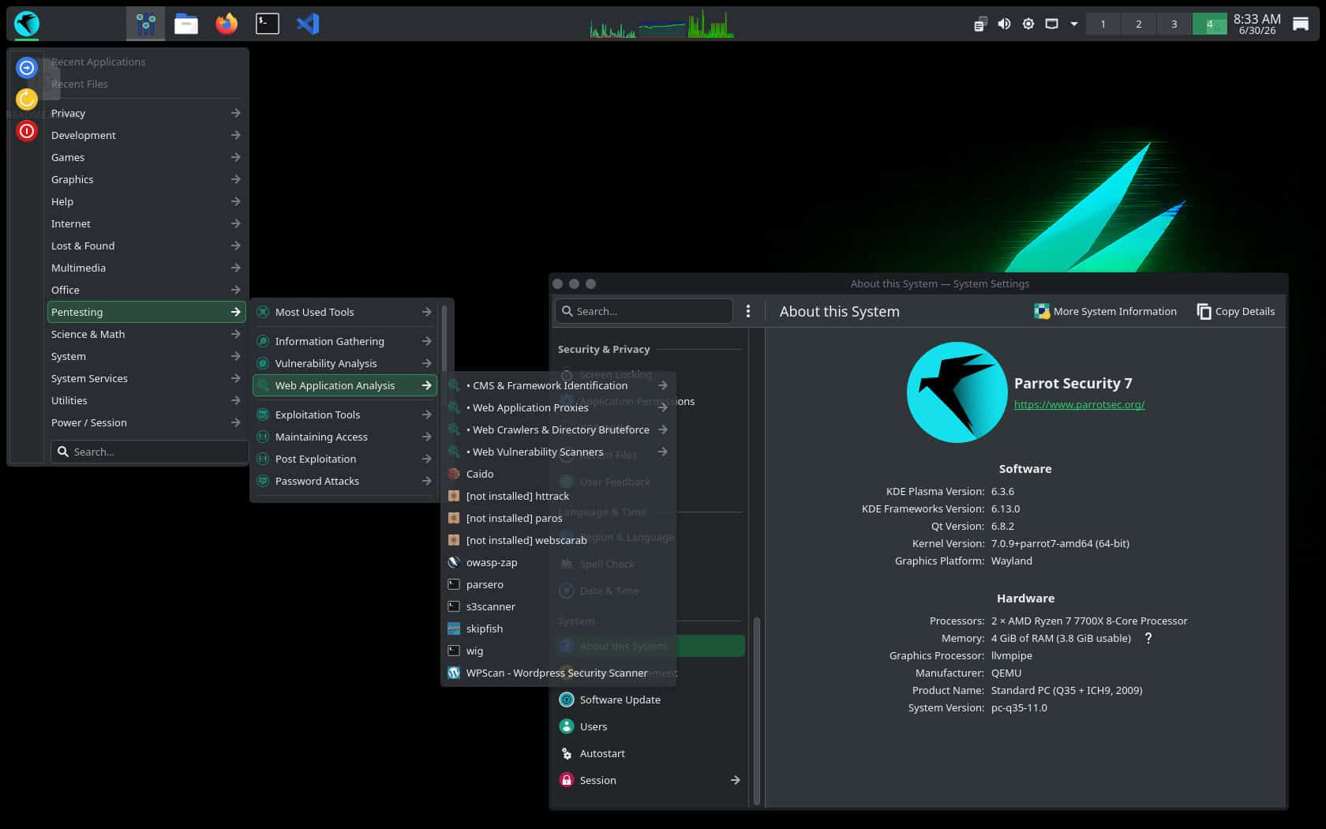The height and width of the screenshot is (829, 1326).
Task: Click the Copy Details button
Action: point(1236,311)
